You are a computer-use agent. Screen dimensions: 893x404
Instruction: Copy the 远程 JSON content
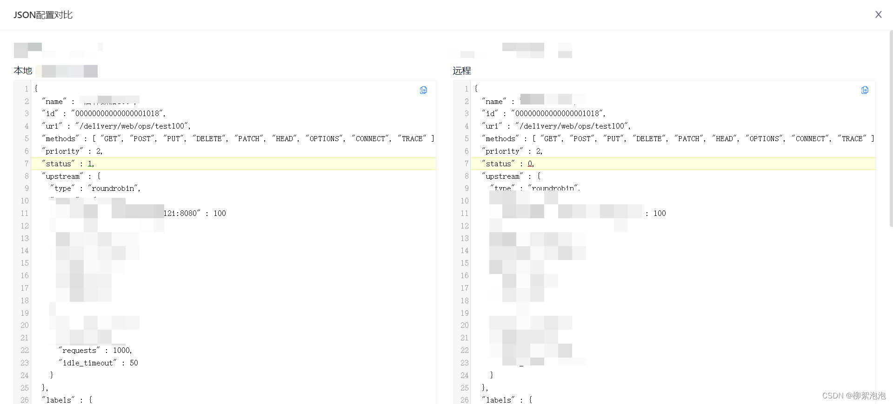point(865,90)
